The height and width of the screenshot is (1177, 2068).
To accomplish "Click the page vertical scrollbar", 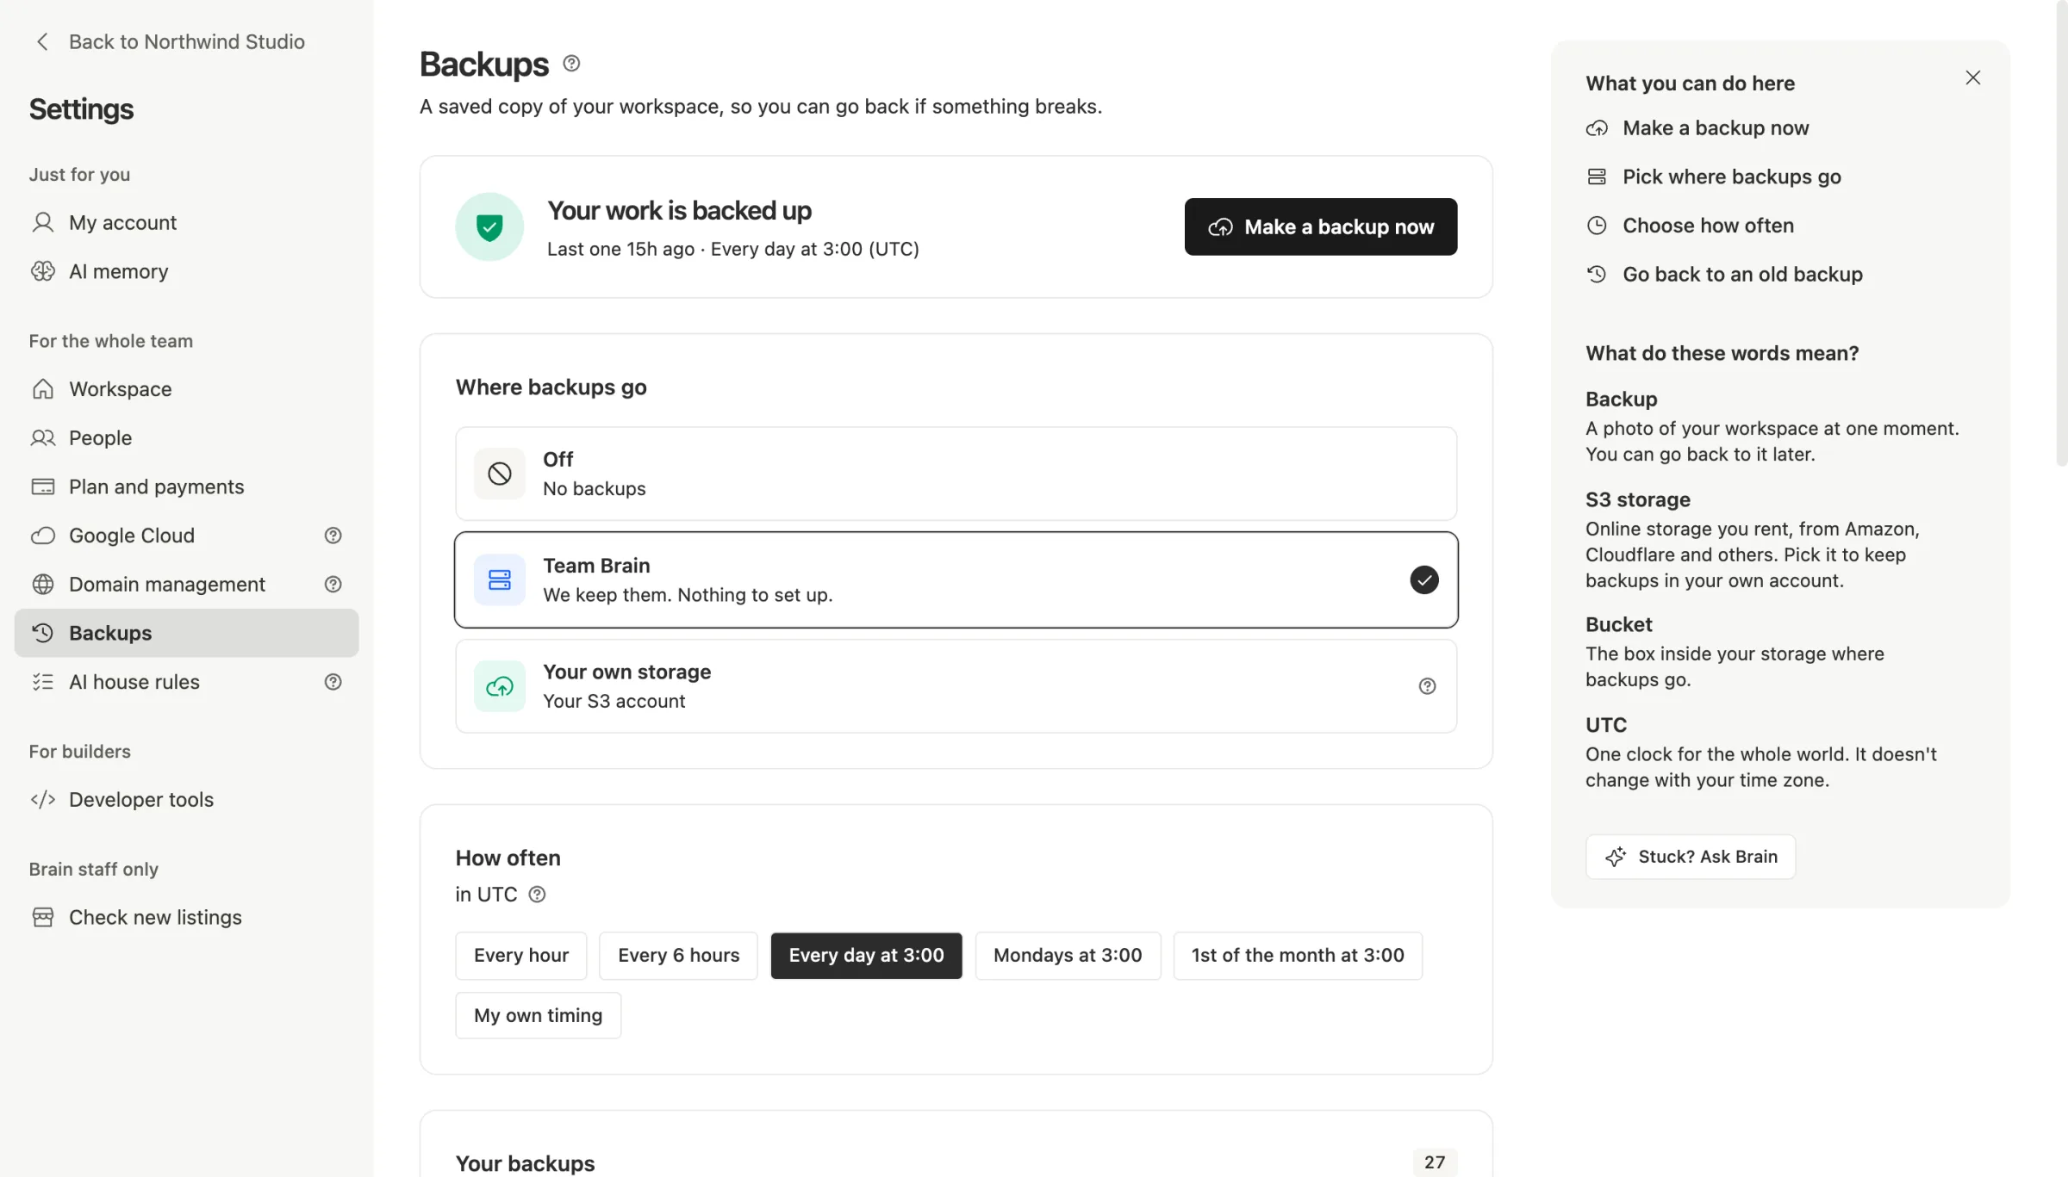I will pos(2061,232).
